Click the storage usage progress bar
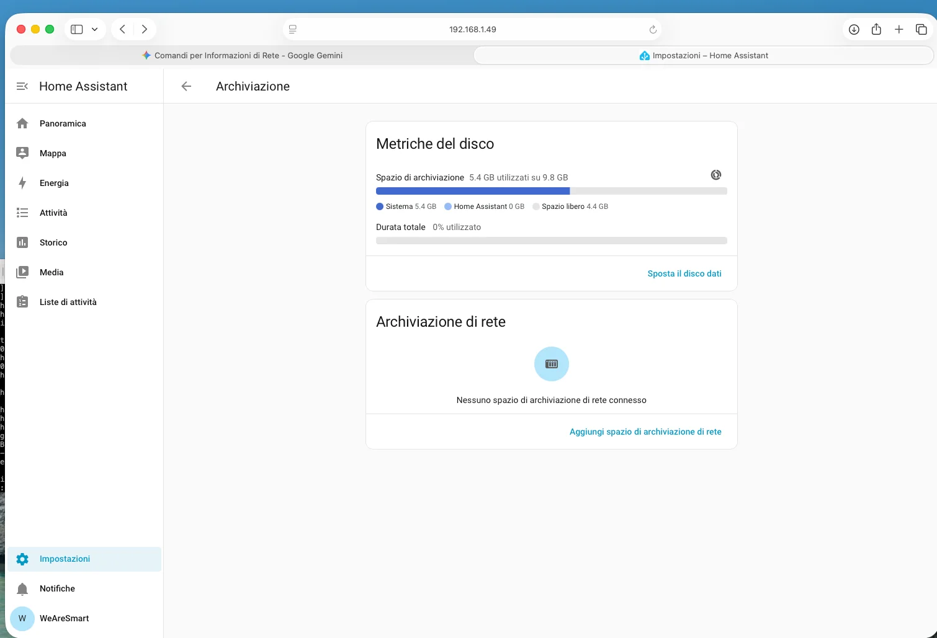 pyautogui.click(x=552, y=192)
